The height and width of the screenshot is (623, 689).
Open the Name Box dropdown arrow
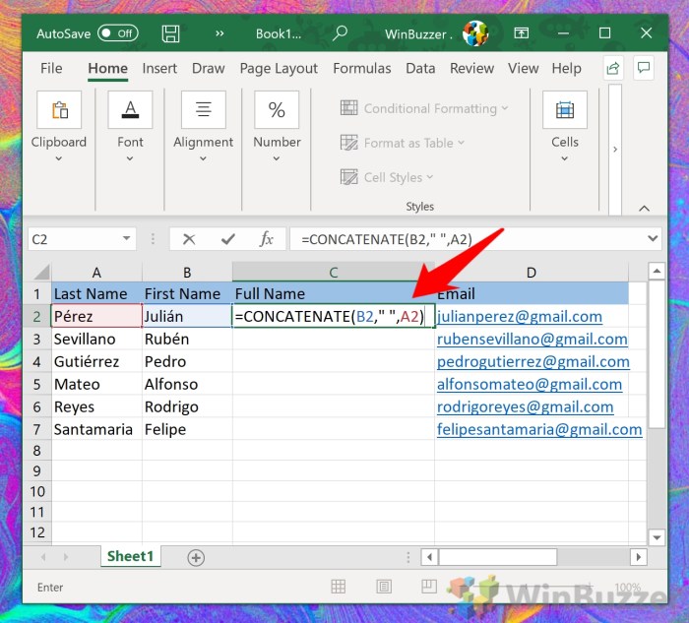127,238
